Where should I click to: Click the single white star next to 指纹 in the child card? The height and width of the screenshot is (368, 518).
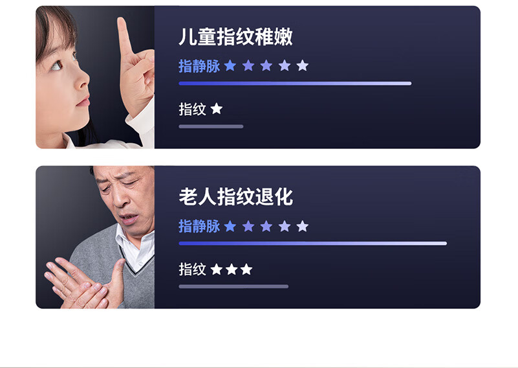coord(217,109)
